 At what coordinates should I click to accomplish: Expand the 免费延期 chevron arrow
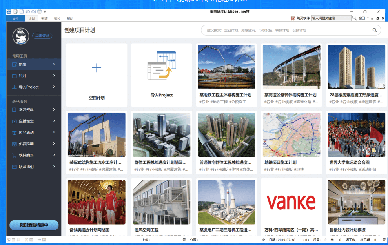[54, 143]
